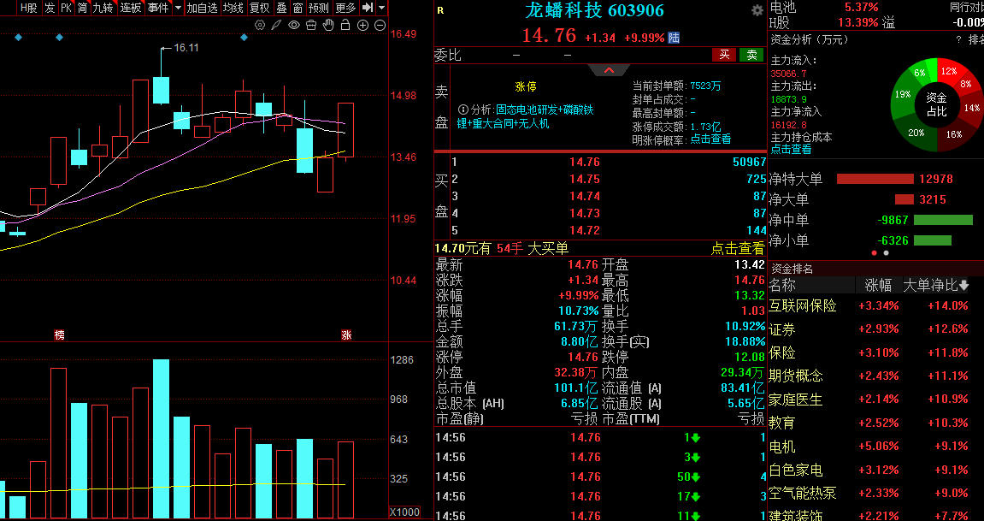Click the 简 toolbar item

tap(82, 8)
